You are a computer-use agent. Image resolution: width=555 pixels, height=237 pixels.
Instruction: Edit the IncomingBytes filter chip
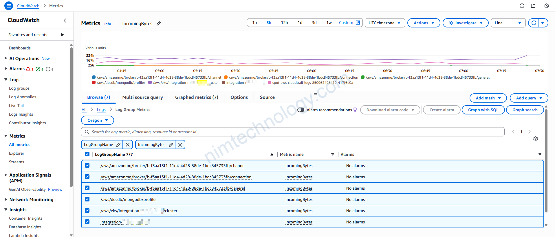tap(171, 145)
